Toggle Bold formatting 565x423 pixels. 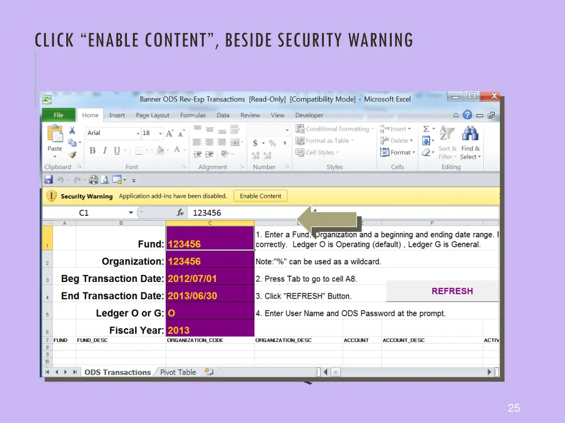point(92,150)
